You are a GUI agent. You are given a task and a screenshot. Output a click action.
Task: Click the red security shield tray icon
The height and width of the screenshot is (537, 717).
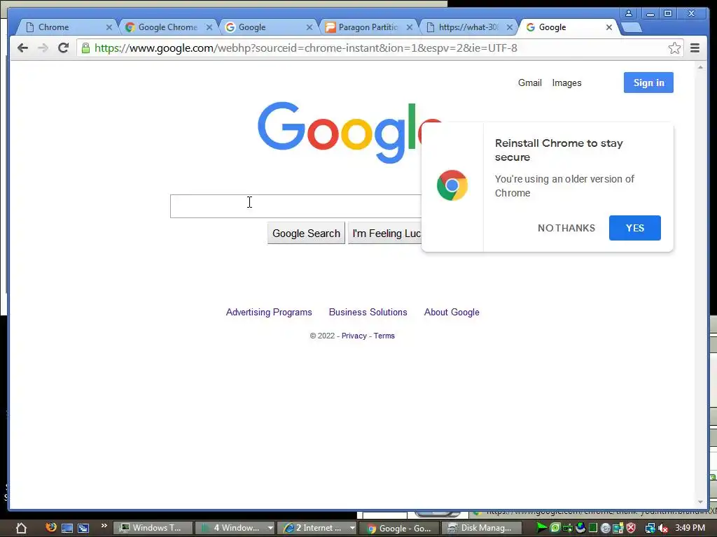[631, 527]
